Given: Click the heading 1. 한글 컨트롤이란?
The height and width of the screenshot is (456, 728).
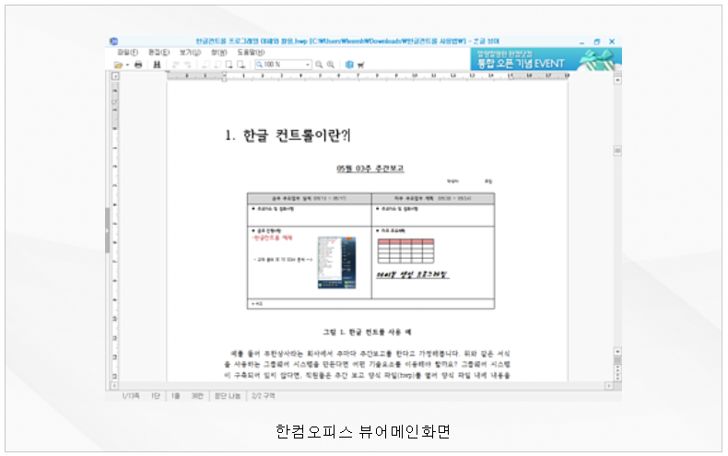Looking at the screenshot, I should pyautogui.click(x=288, y=135).
